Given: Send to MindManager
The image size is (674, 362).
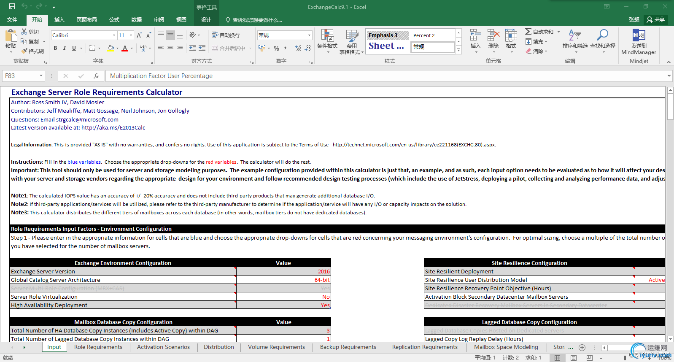Looking at the screenshot, I should pyautogui.click(x=639, y=41).
